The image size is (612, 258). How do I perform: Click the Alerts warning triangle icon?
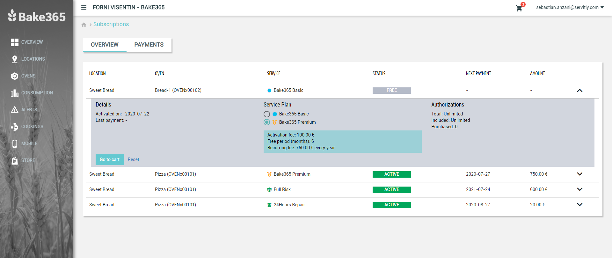[x=15, y=110]
